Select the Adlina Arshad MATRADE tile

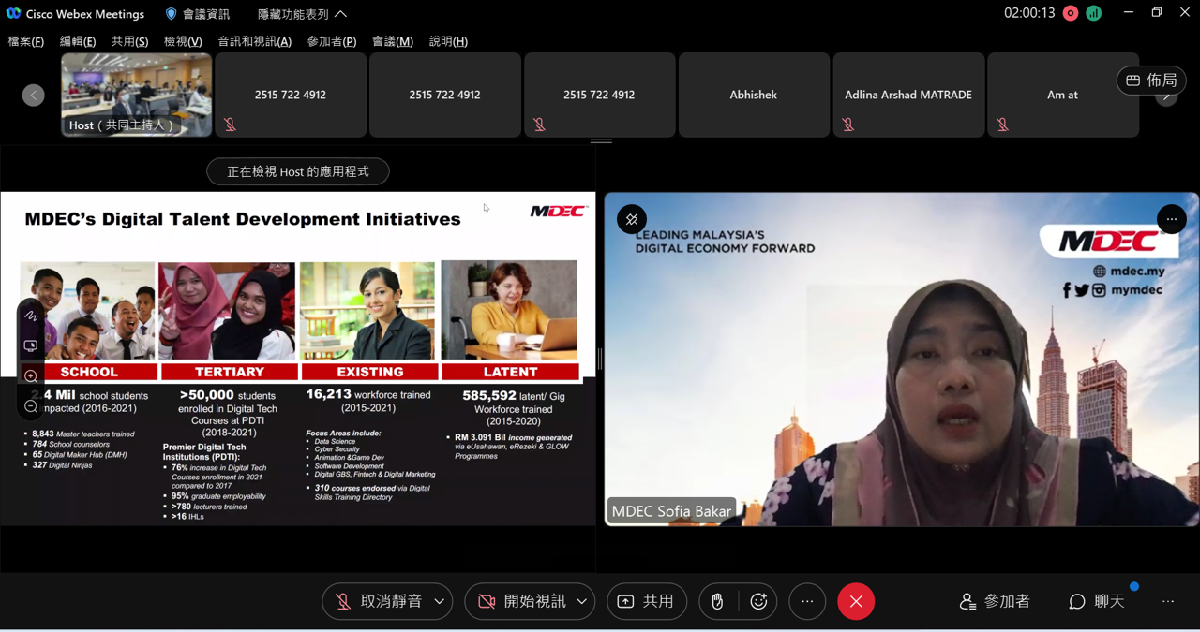point(908,95)
